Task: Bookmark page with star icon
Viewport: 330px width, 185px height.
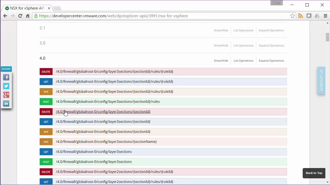Action: [x=292, y=16]
